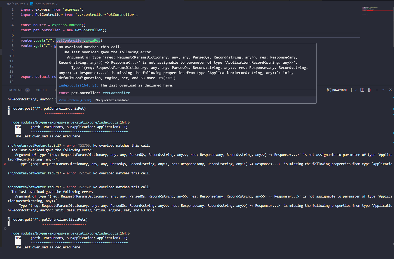
Task: Click highlighted petController.criaPet in editor
Action: point(78,41)
